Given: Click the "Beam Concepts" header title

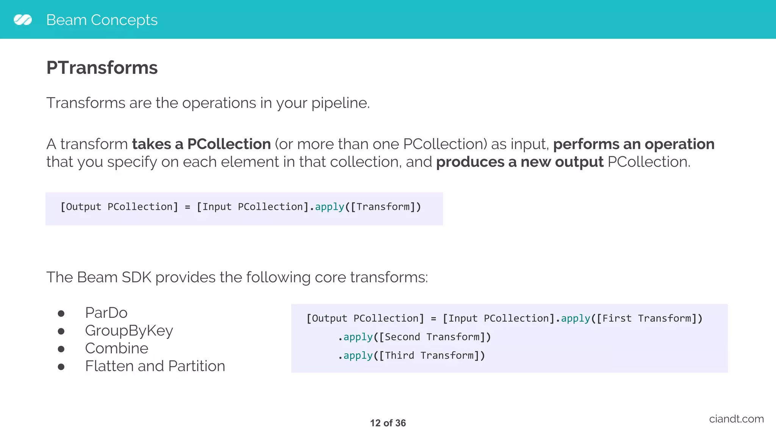Looking at the screenshot, I should coord(102,20).
